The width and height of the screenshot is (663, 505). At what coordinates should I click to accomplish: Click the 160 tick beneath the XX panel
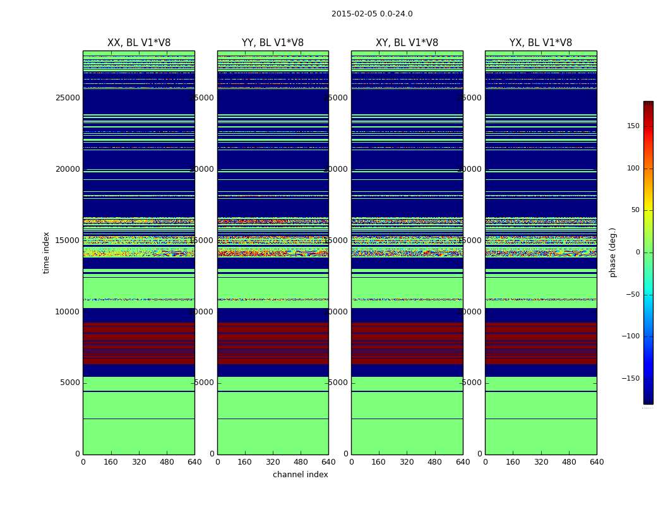(111, 462)
